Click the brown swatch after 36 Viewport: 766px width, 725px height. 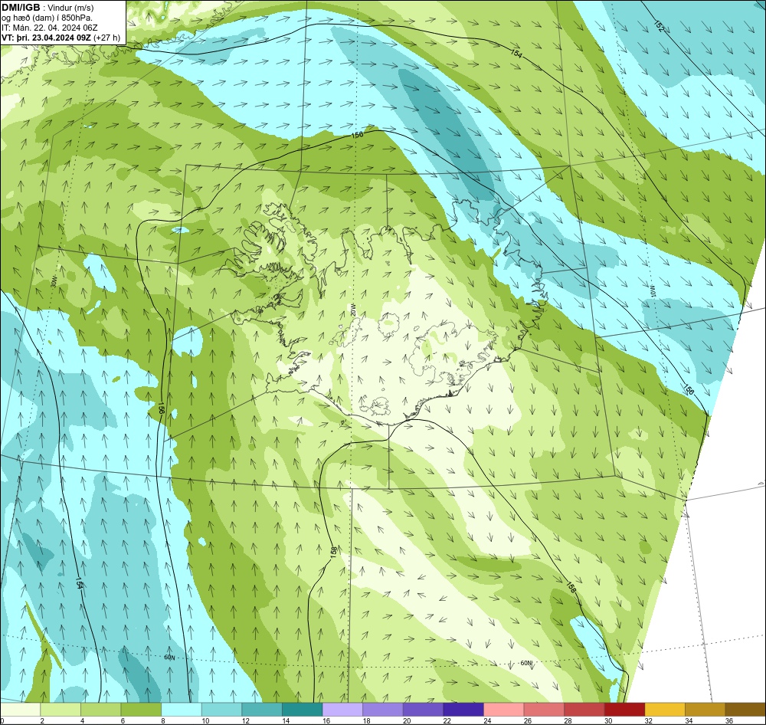click(x=745, y=710)
